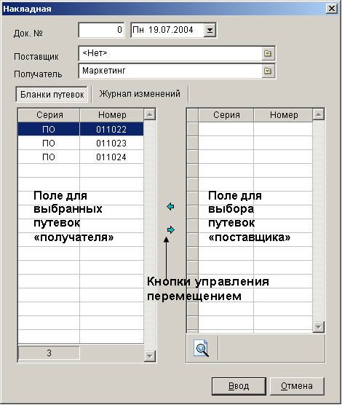Click Серия column header in left table
Viewport: 342px width, 405px height.
49,115
